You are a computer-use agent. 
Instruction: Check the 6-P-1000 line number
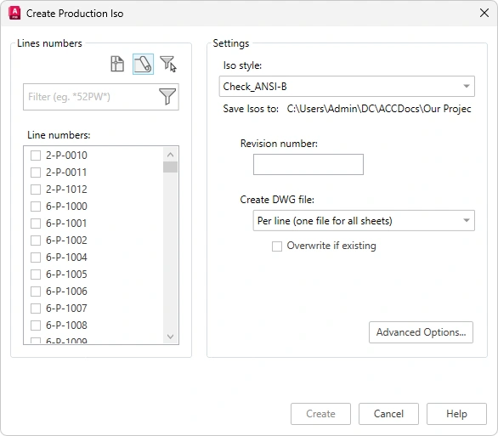(36, 207)
